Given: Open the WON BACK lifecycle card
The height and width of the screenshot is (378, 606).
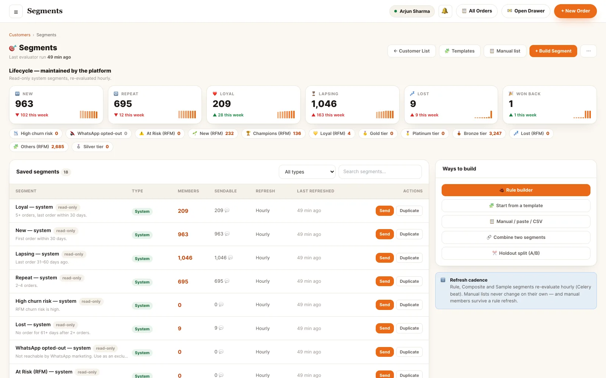Looking at the screenshot, I should point(550,105).
